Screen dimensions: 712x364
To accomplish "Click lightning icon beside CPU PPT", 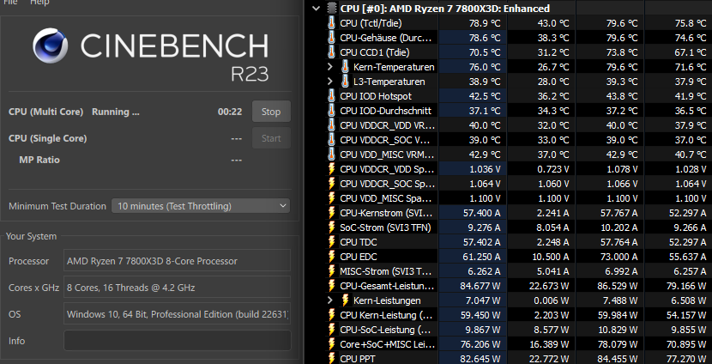I will (331, 358).
